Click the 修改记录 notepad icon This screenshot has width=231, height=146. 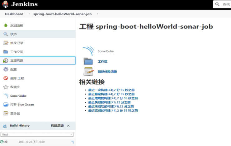pos(6,43)
